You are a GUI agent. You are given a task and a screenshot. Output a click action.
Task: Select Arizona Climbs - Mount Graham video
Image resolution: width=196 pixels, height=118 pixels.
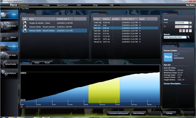[x=54, y=31]
